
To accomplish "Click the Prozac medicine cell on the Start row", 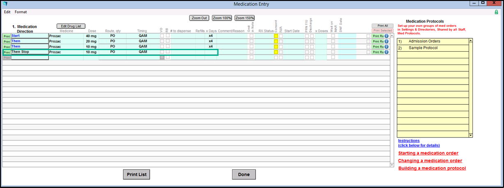I will [66, 36].
